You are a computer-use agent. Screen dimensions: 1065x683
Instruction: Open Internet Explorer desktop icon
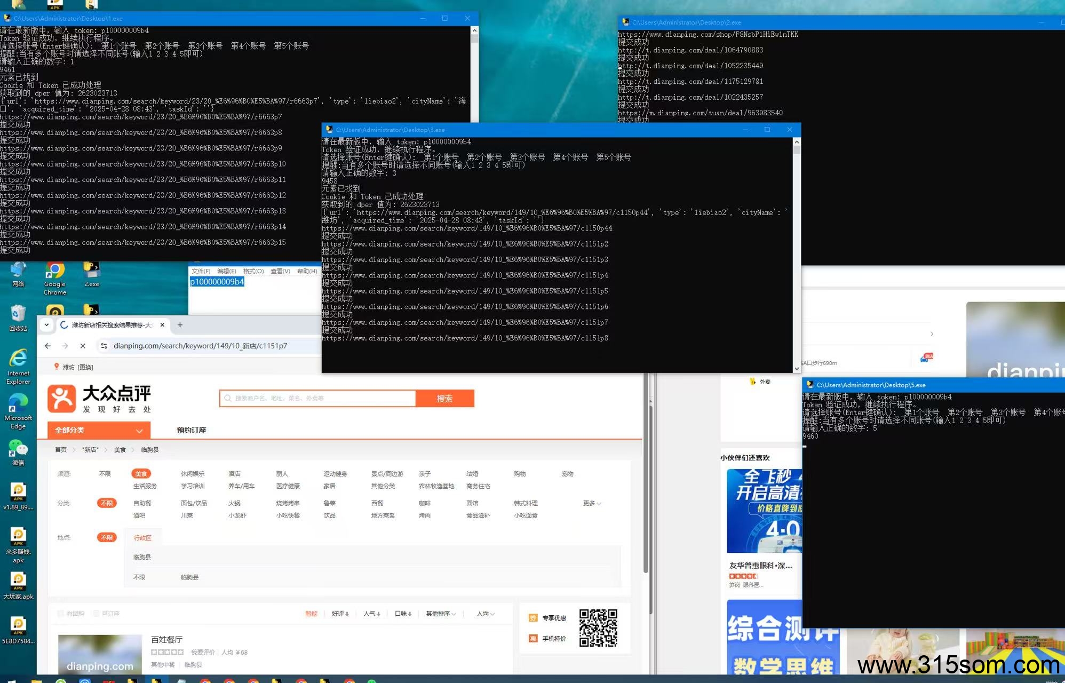tap(18, 367)
